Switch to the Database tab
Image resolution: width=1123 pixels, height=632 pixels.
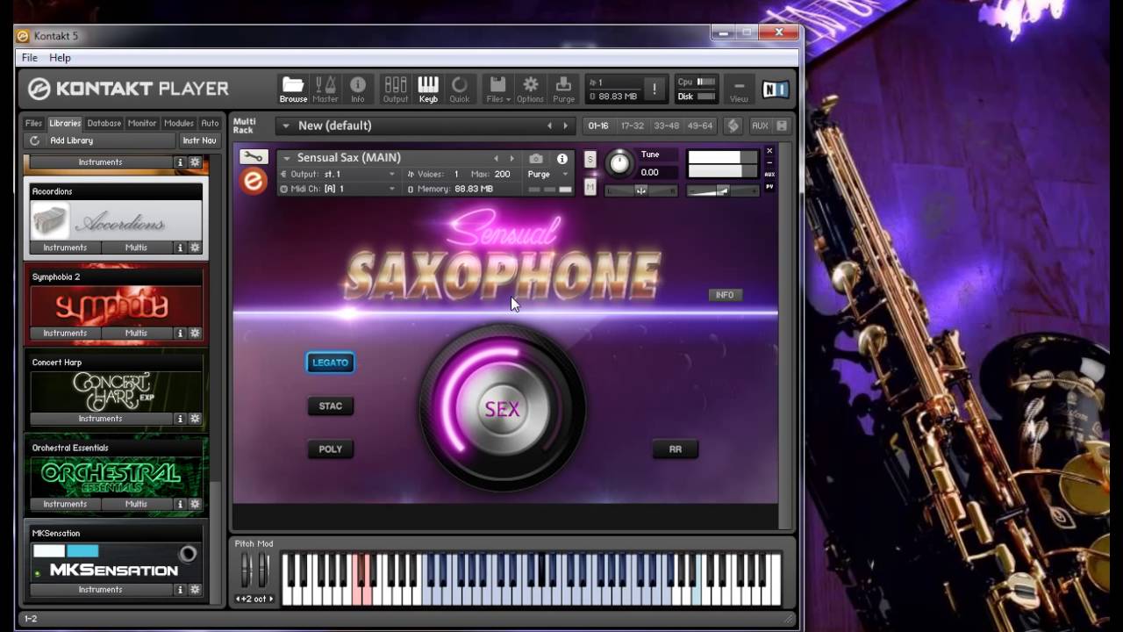pos(104,123)
